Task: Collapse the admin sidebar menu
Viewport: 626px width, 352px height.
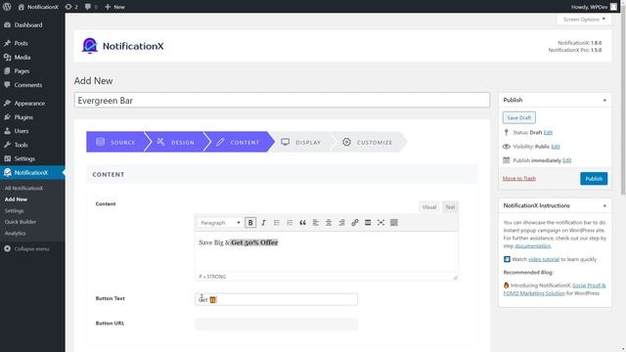Action: pyautogui.click(x=26, y=249)
